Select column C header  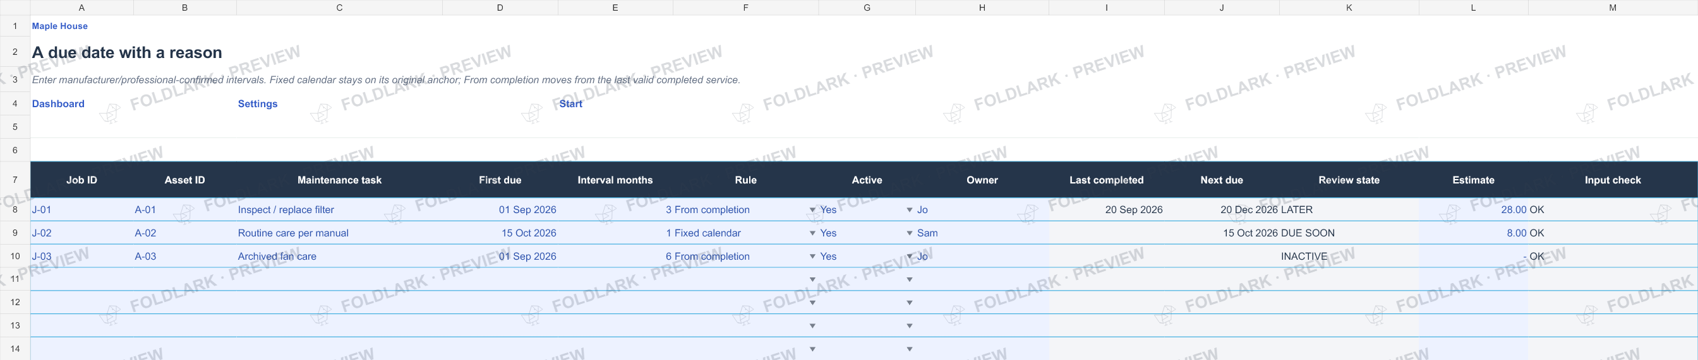pos(339,7)
